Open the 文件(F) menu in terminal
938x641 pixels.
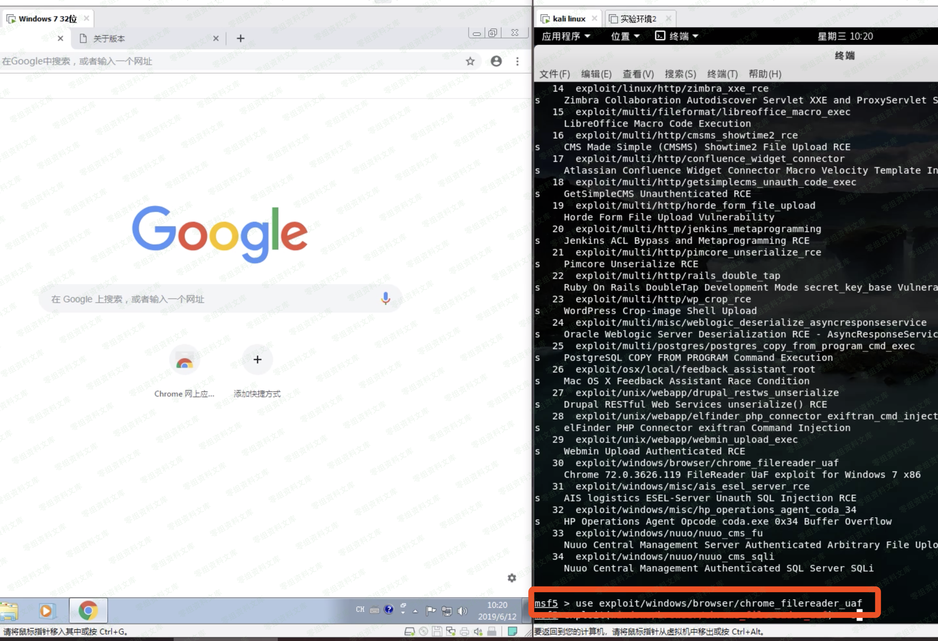point(555,74)
